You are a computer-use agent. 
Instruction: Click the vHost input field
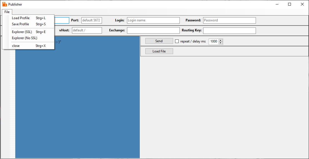pyautogui.click(x=87, y=30)
